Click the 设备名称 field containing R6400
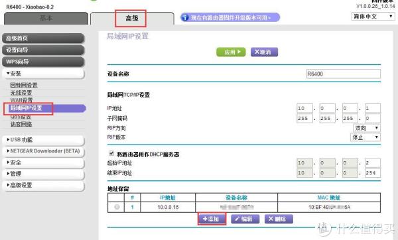 [x=344, y=74]
